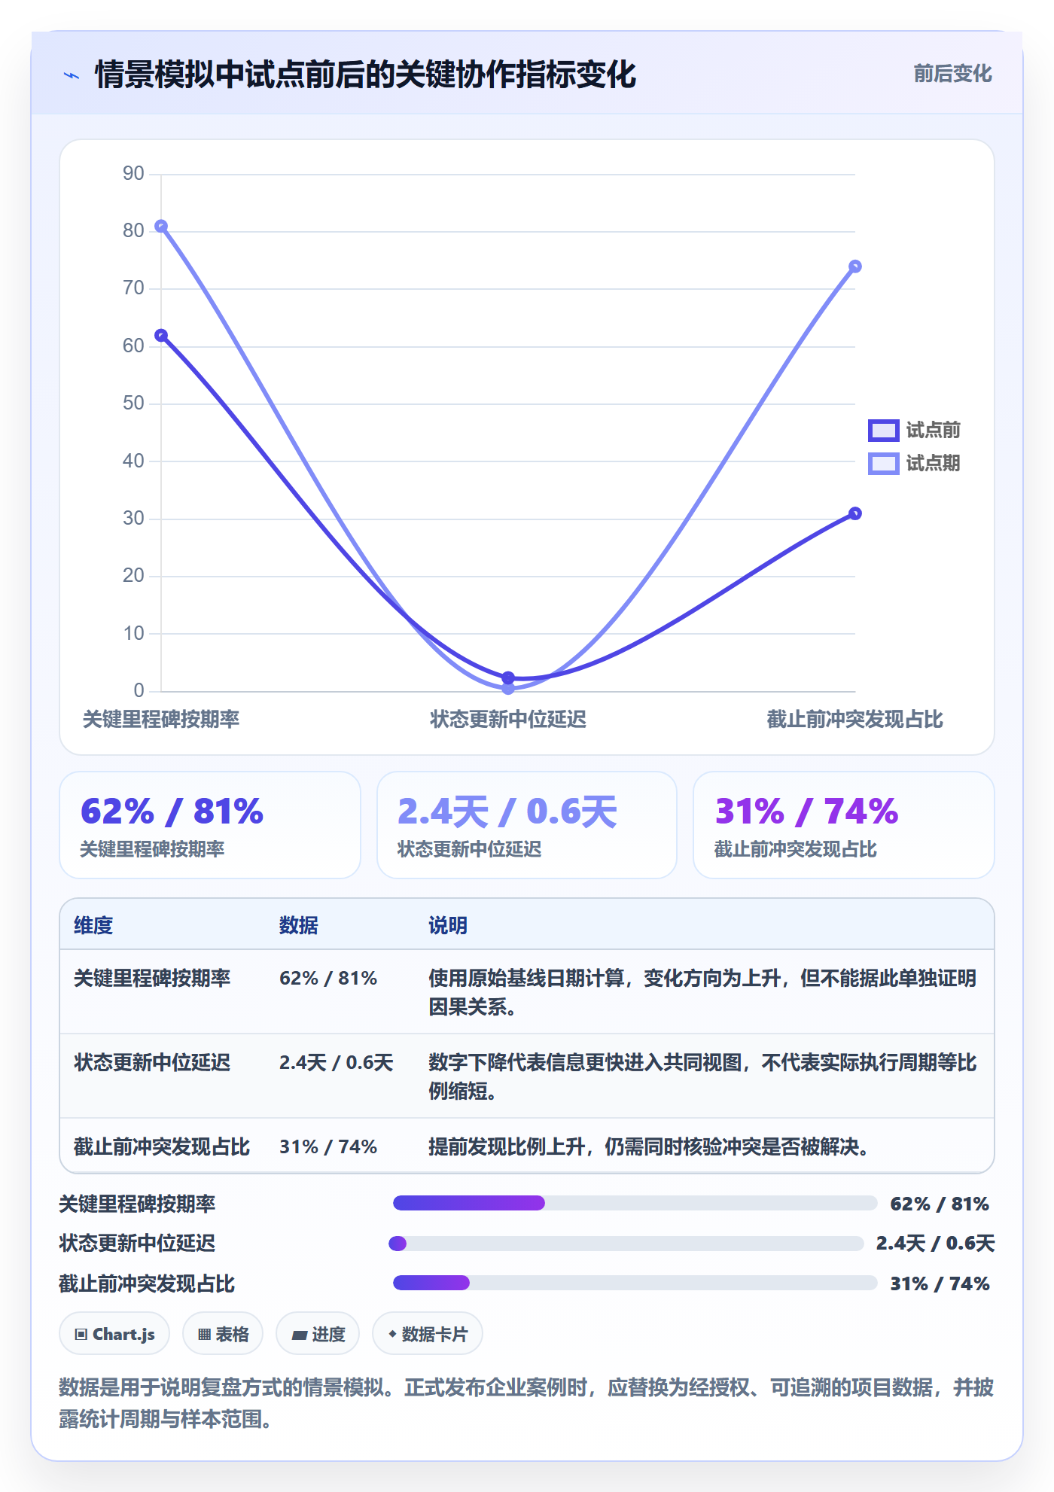The image size is (1054, 1492).
Task: Select table row cell 截止前冲突发现占比
Action: click(x=161, y=1146)
